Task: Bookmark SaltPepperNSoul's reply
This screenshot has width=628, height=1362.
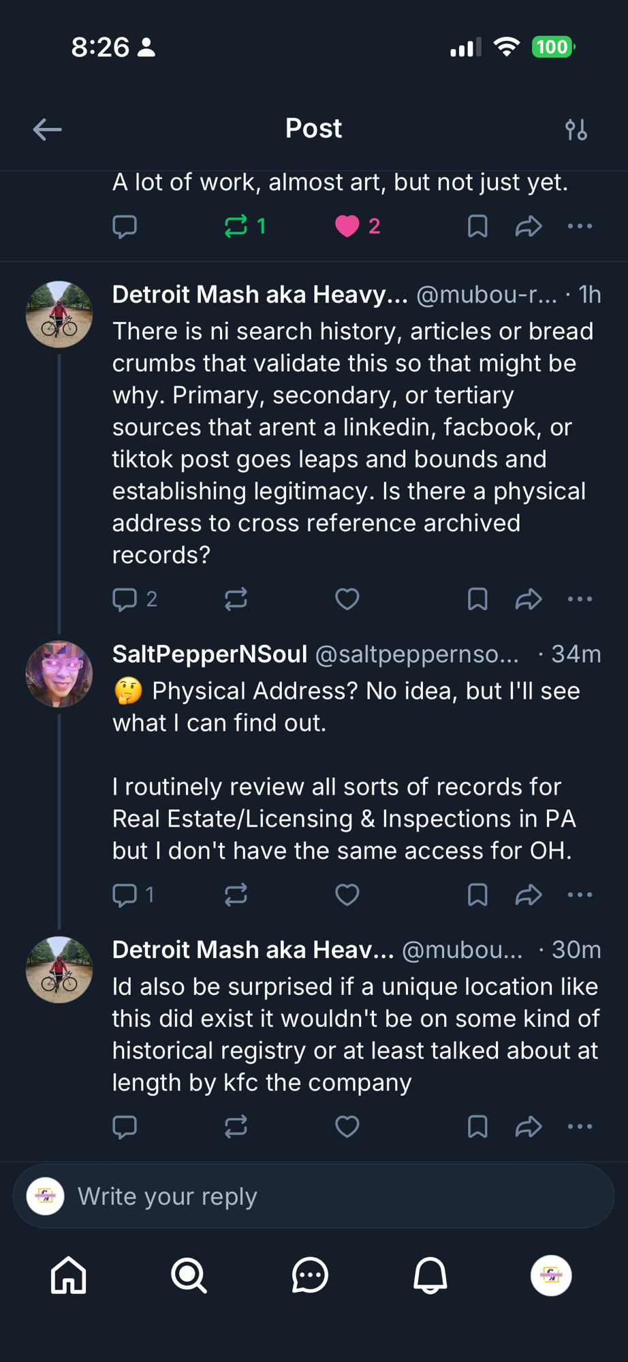Action: coord(477,895)
